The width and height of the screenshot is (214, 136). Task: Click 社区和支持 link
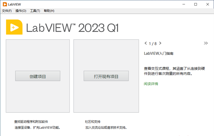pyautogui.click(x=93, y=122)
